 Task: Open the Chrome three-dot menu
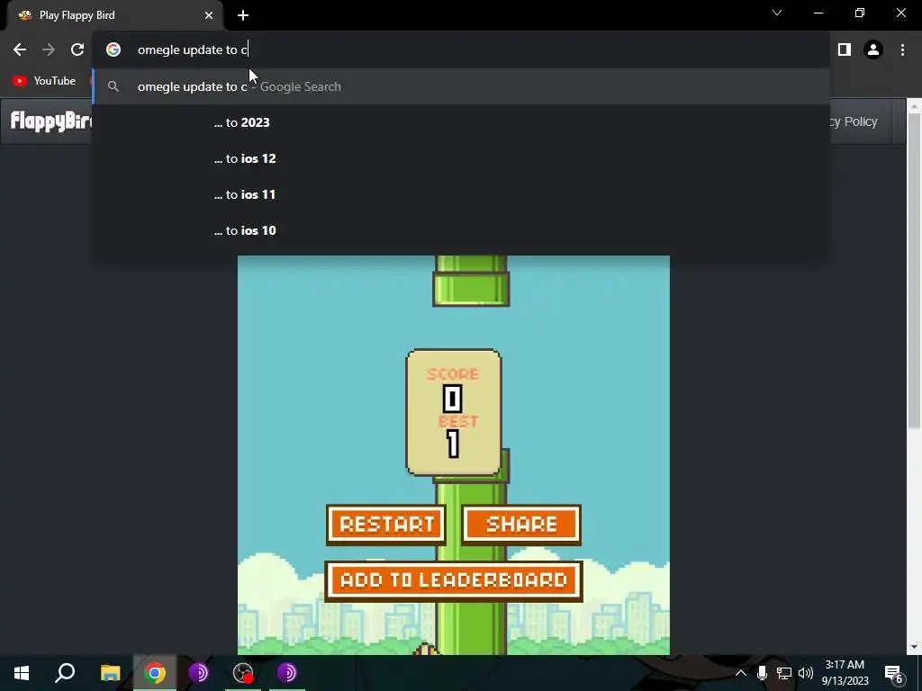click(x=902, y=50)
